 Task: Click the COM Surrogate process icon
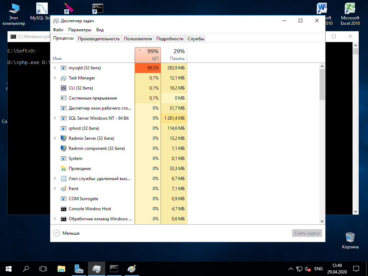click(x=63, y=199)
